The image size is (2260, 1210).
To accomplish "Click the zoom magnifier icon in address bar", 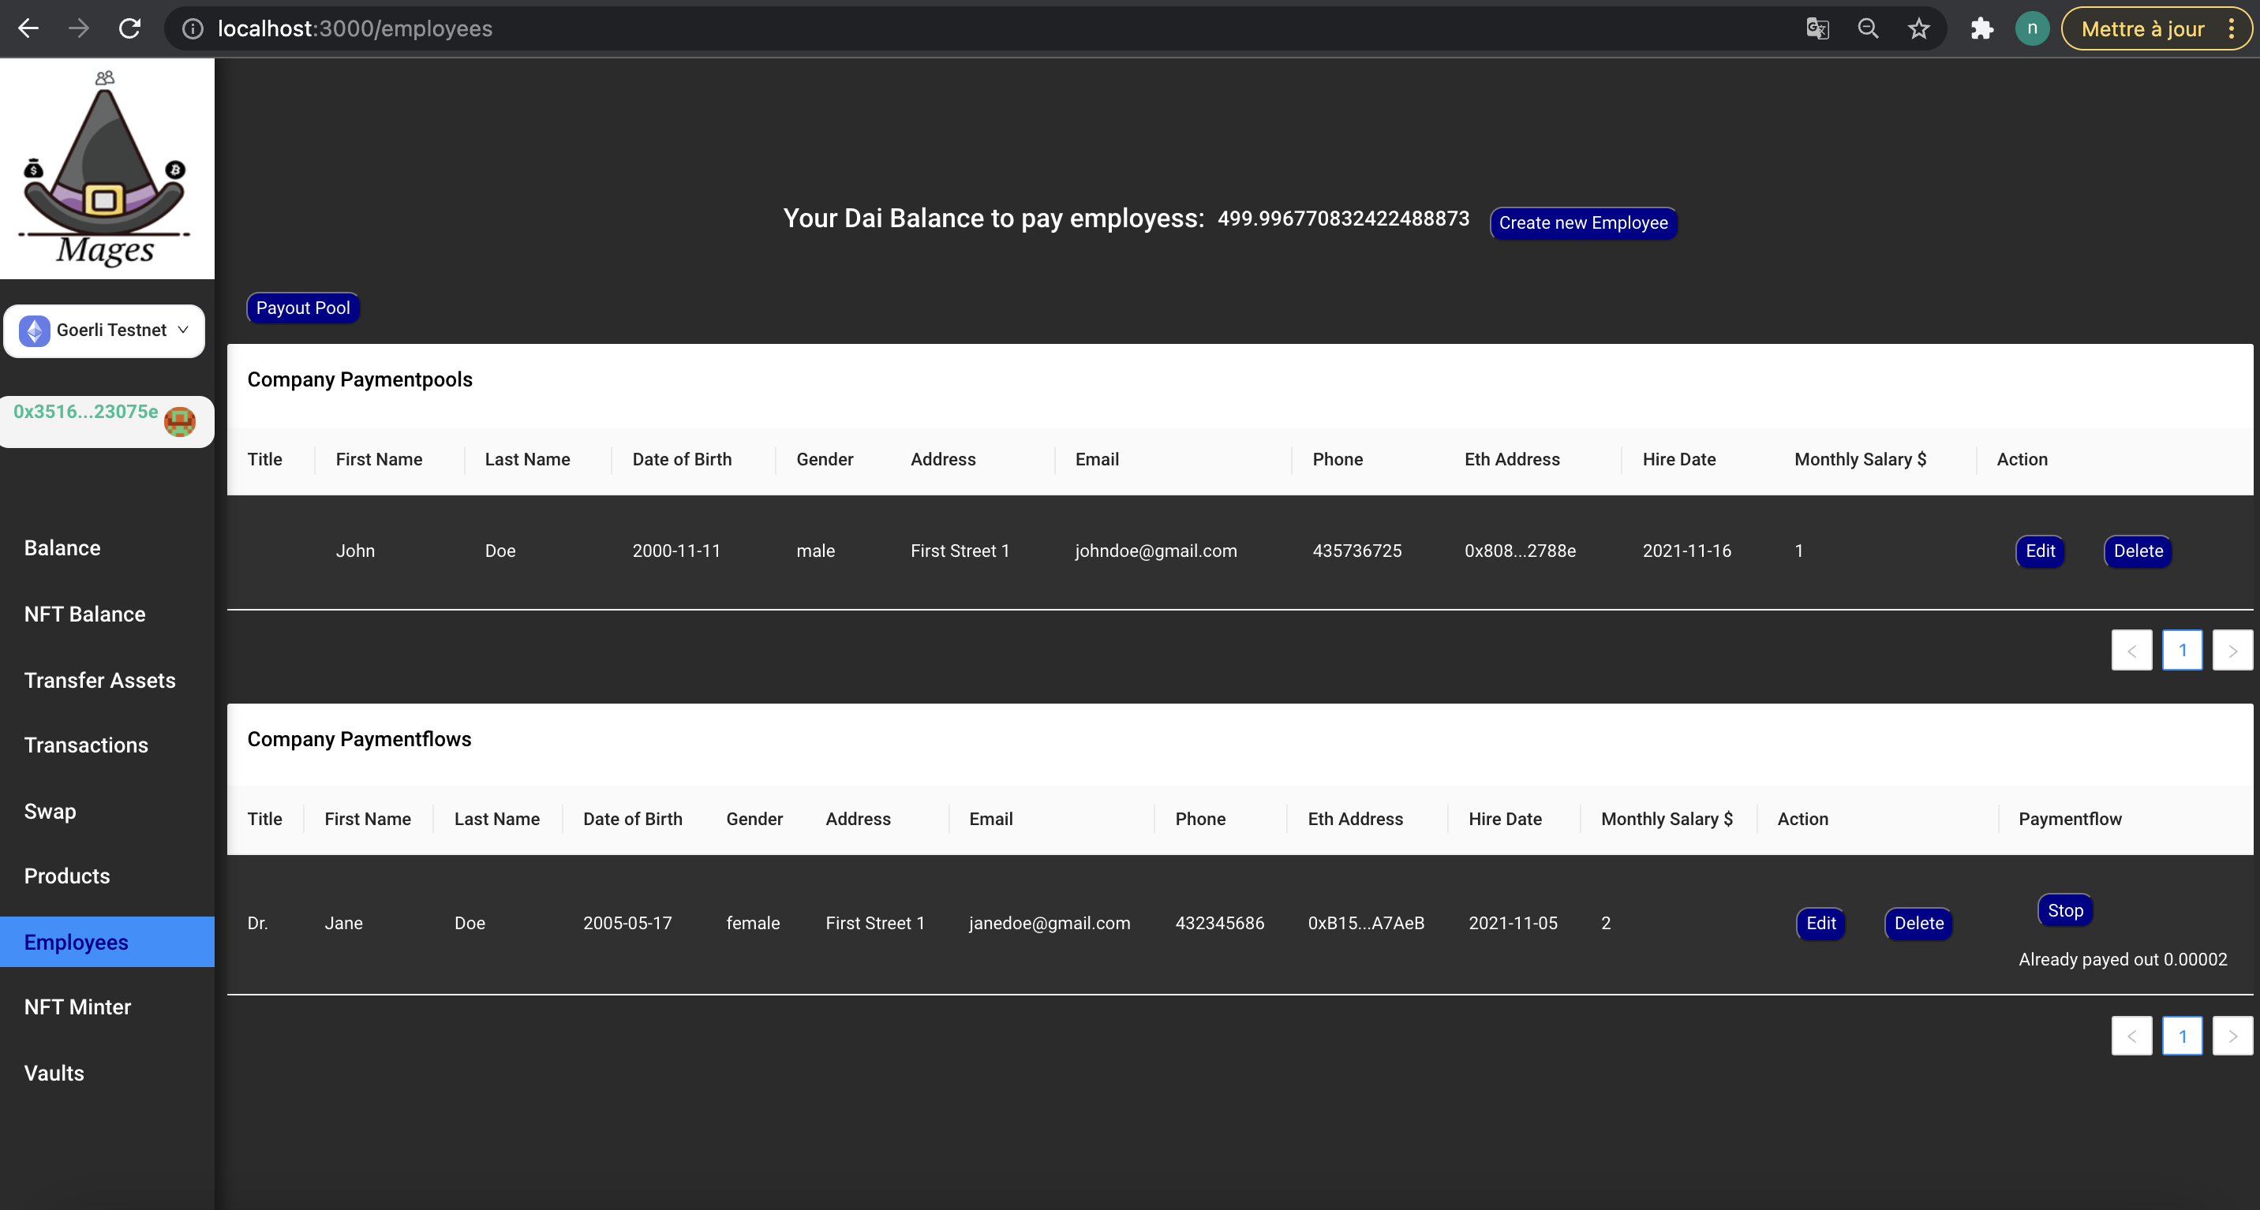I will point(1868,28).
